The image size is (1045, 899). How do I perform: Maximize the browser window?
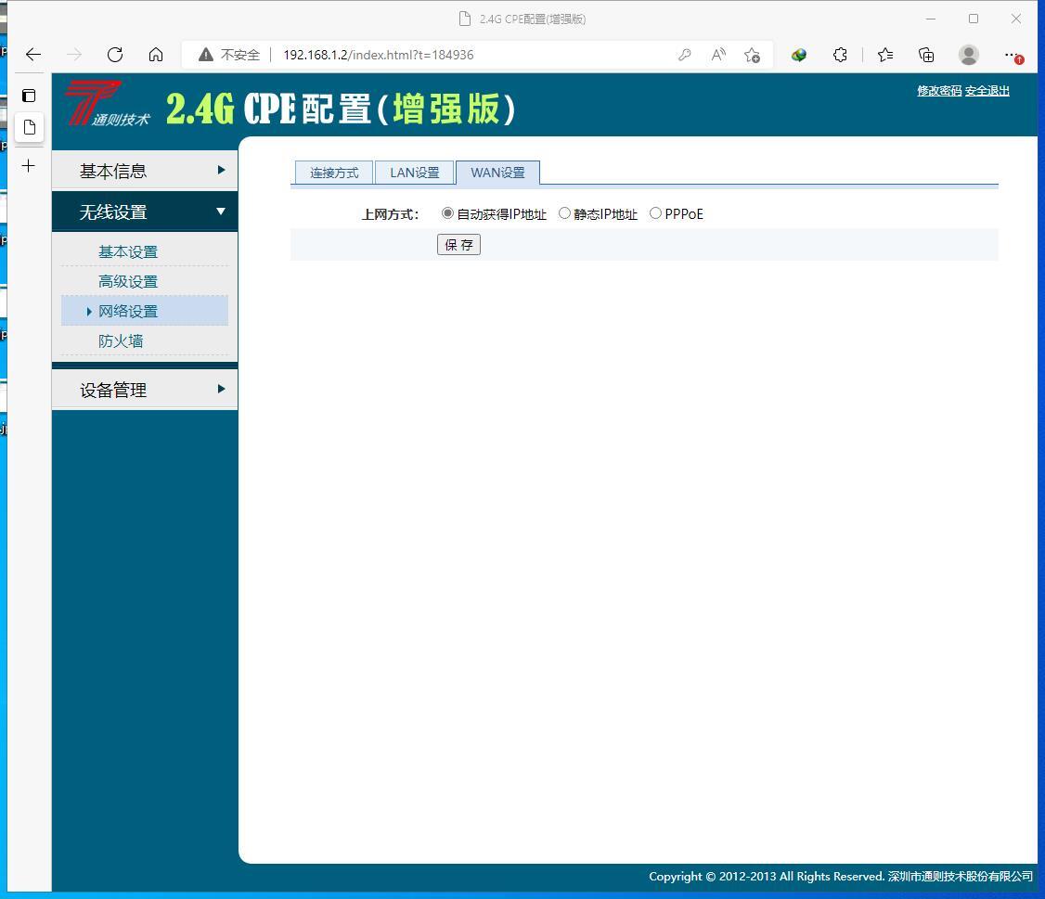point(974,19)
